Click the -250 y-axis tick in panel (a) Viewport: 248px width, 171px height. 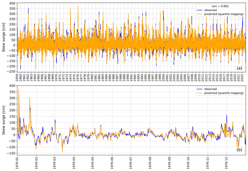(12, 72)
